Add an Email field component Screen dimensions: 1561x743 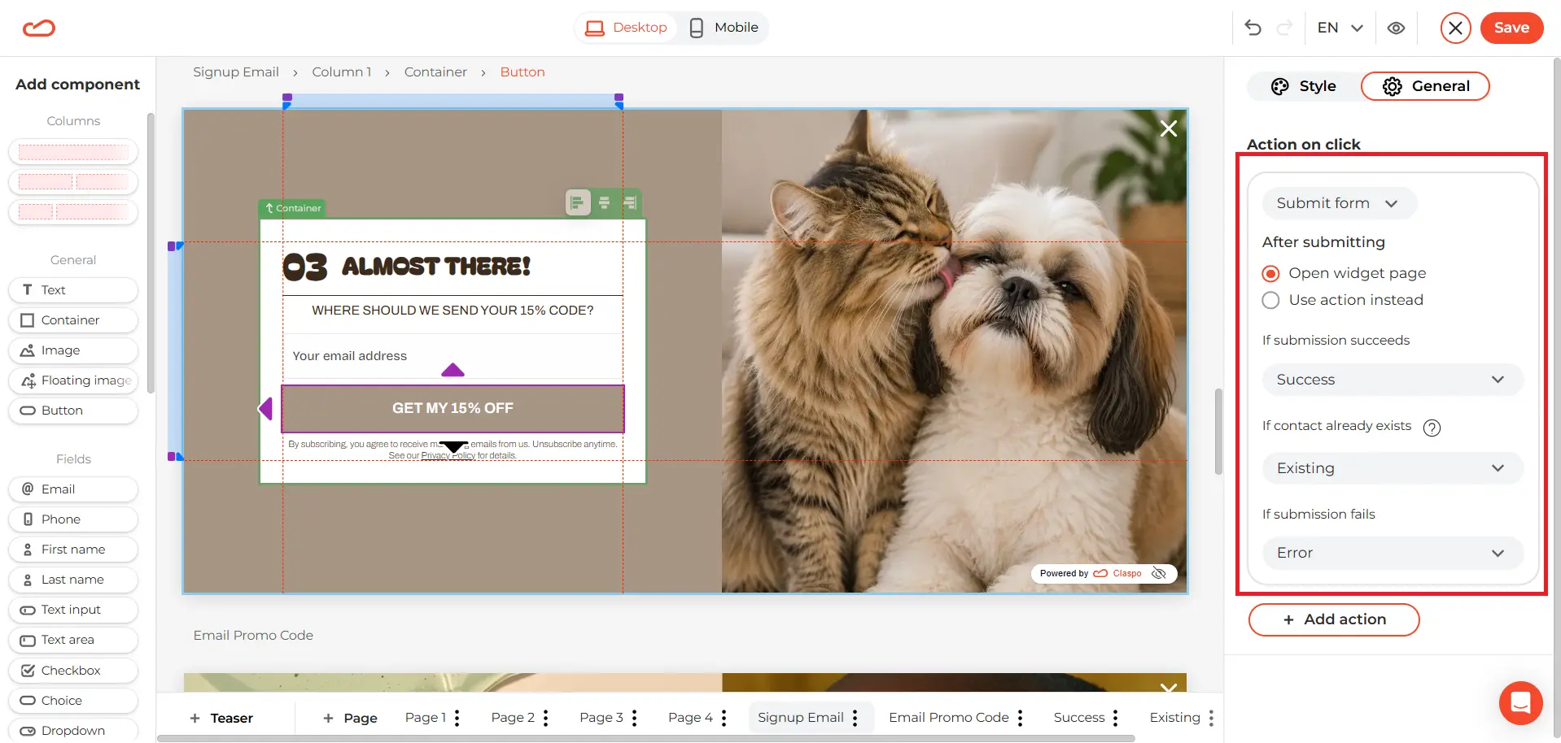73,489
